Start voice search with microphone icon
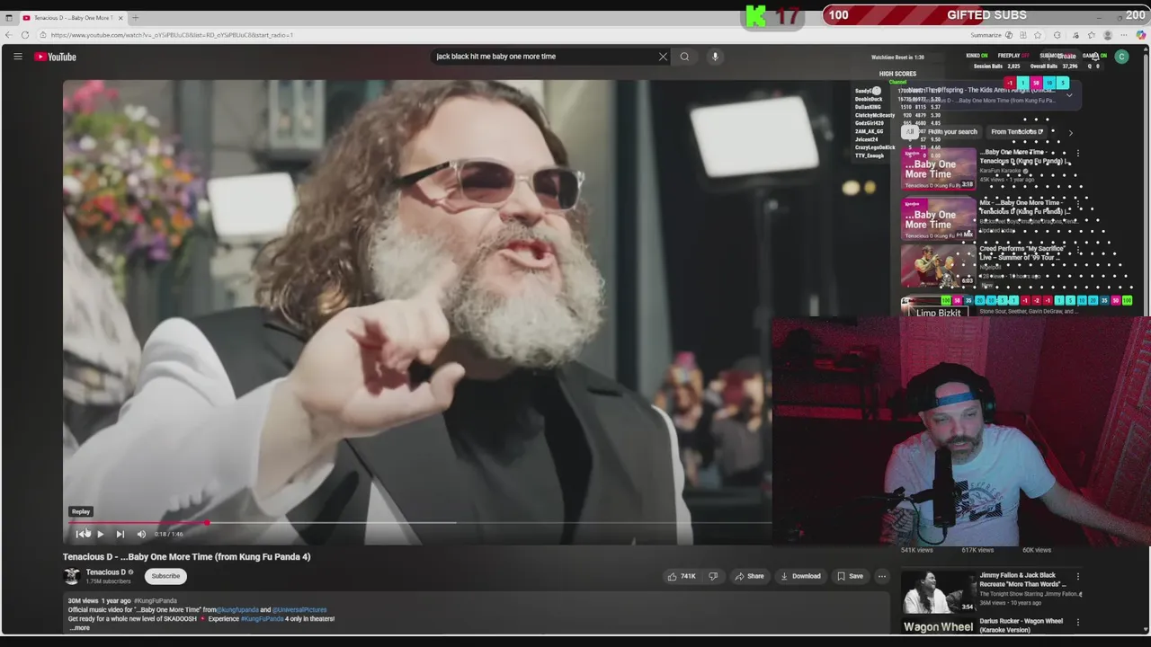 click(715, 57)
